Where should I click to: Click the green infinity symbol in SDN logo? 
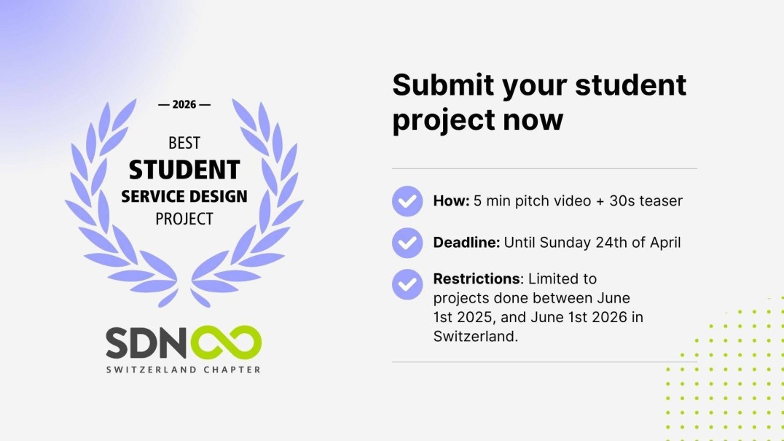(x=230, y=343)
